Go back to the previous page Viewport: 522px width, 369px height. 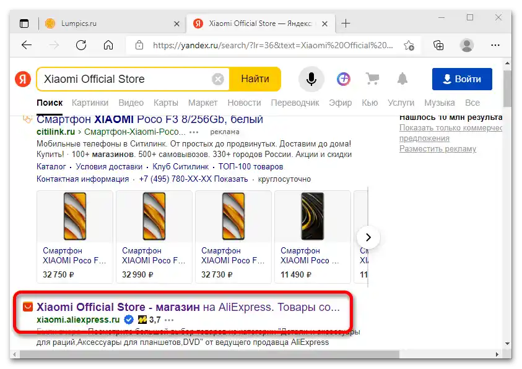click(27, 45)
